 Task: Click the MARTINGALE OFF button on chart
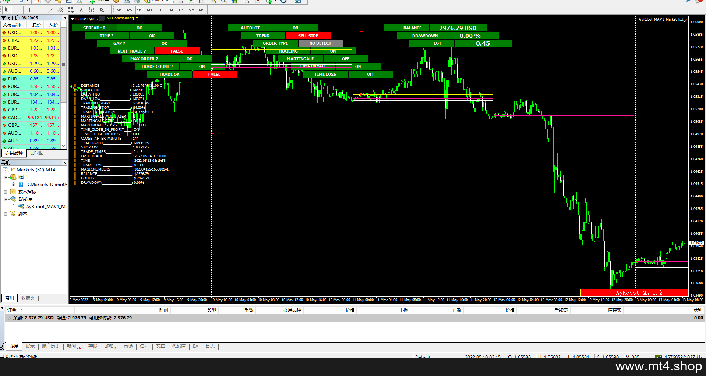pyautogui.click(x=346, y=59)
